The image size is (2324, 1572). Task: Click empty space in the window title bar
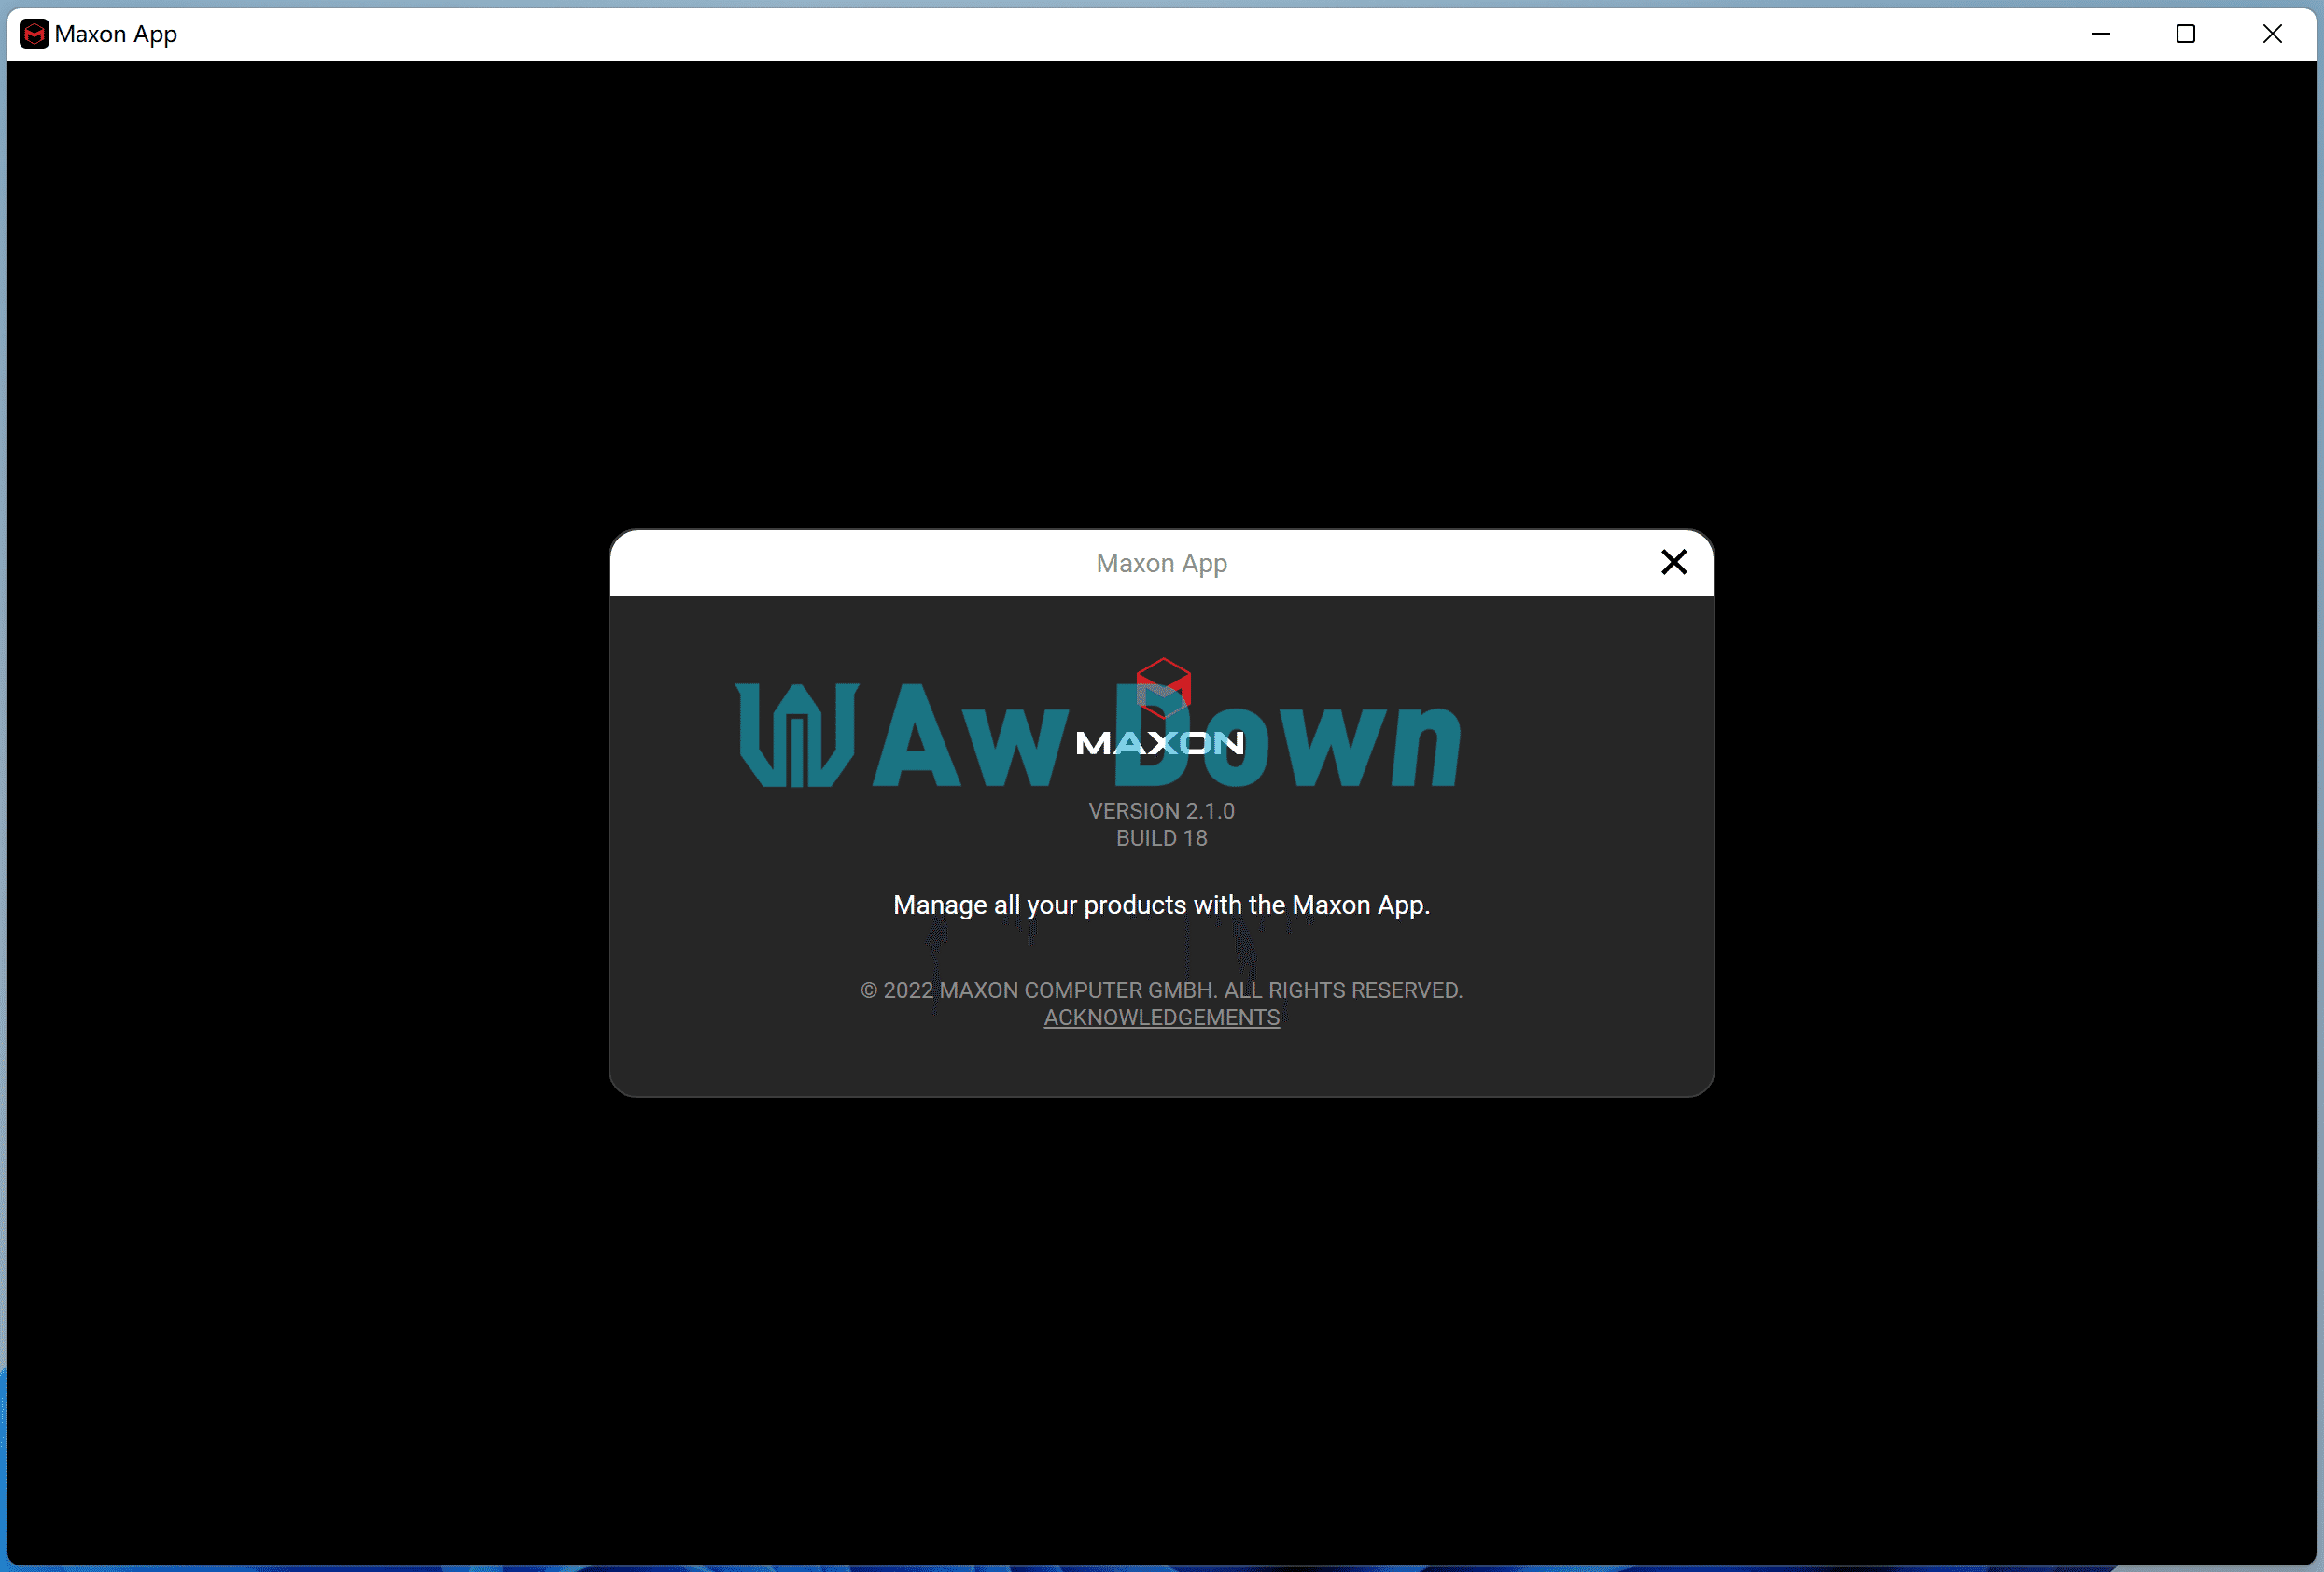(1100, 34)
